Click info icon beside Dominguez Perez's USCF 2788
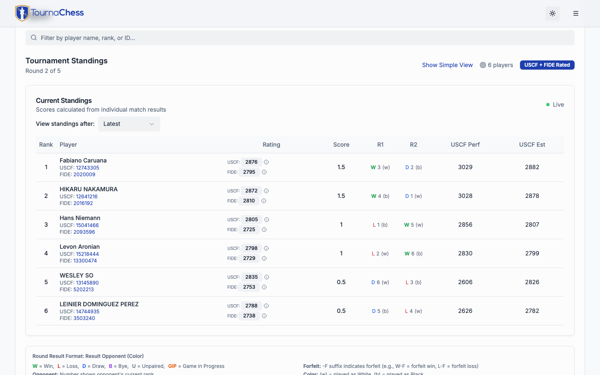Screen dimensions: 600x375 tap(266, 306)
